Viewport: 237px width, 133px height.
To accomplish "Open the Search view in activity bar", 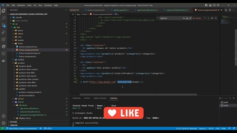I will coord(3,18).
